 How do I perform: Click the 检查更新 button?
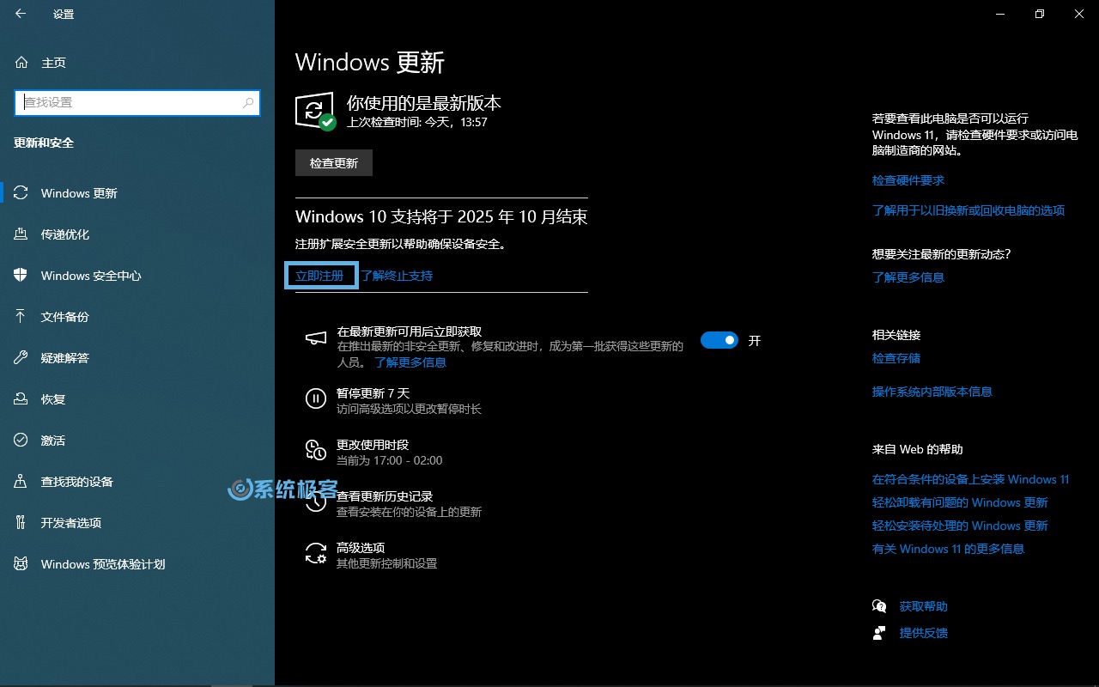pyautogui.click(x=334, y=163)
